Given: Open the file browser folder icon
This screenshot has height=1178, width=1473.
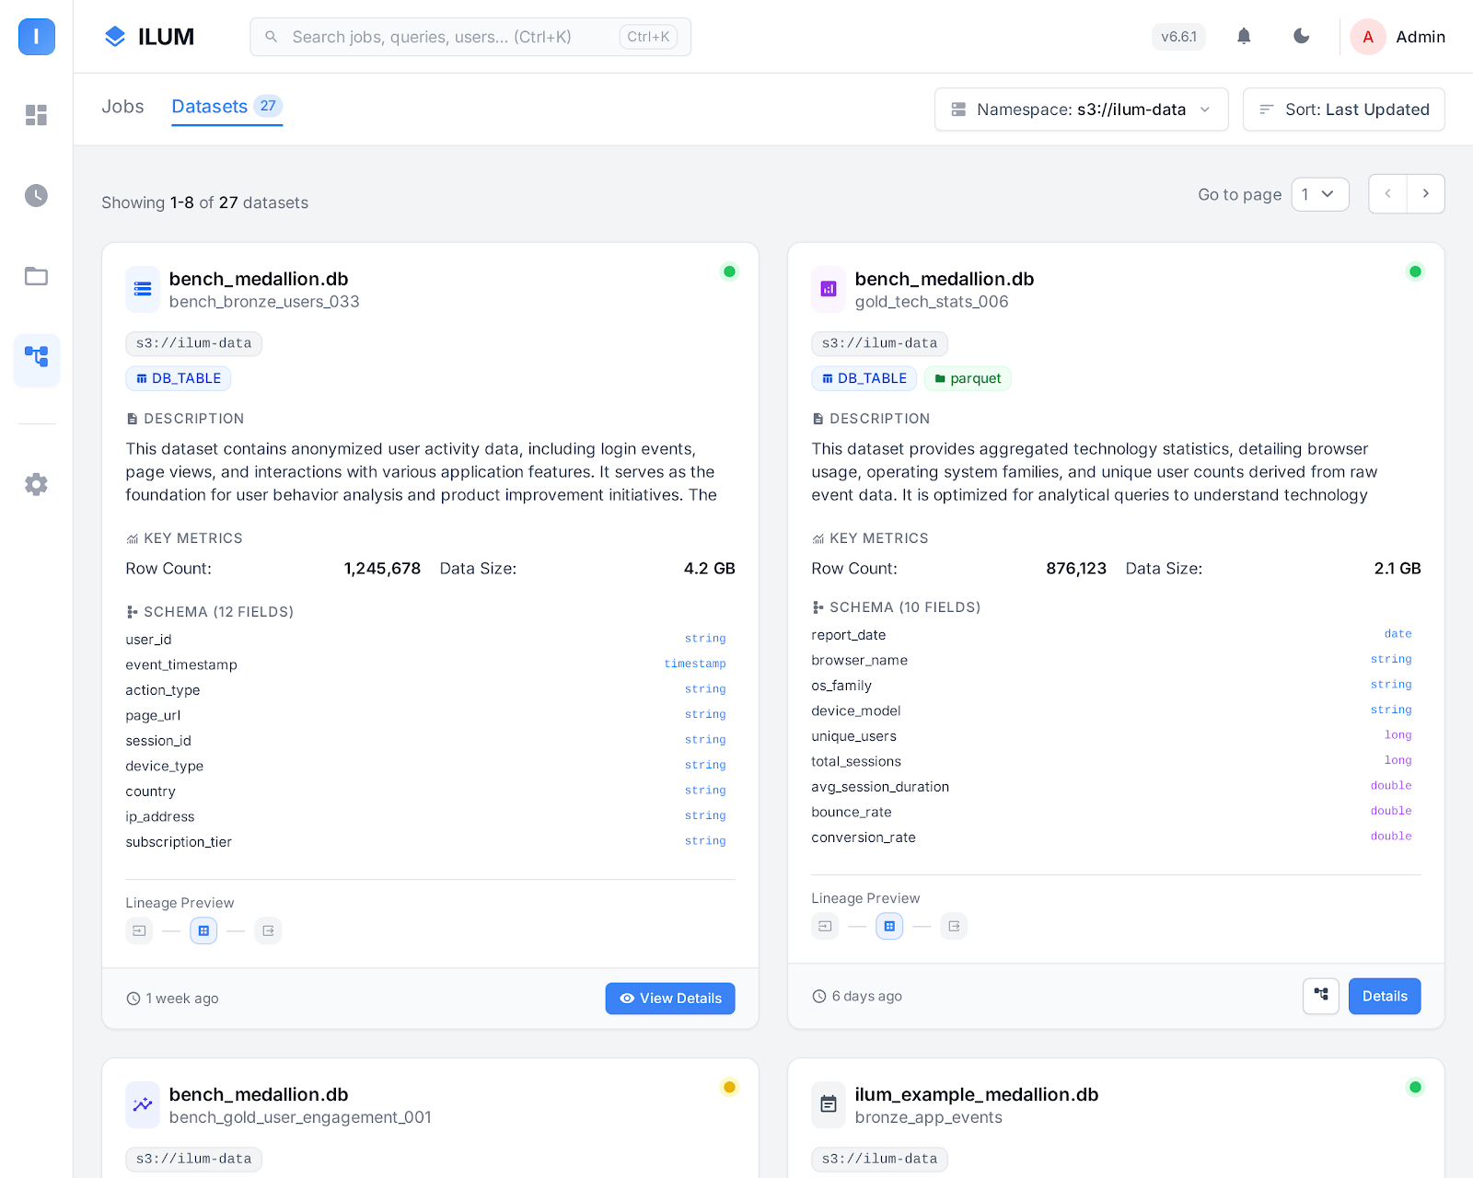Looking at the screenshot, I should (36, 276).
